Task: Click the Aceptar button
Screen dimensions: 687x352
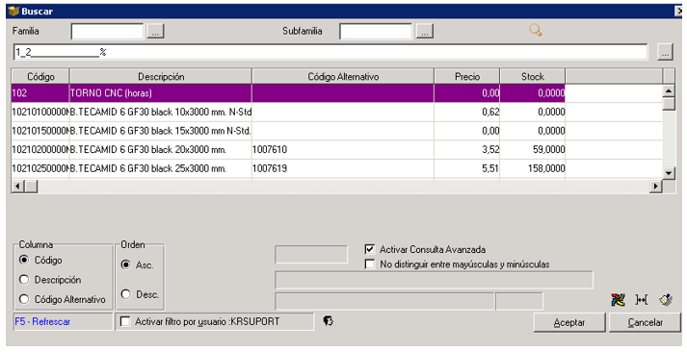Action: 569,323
